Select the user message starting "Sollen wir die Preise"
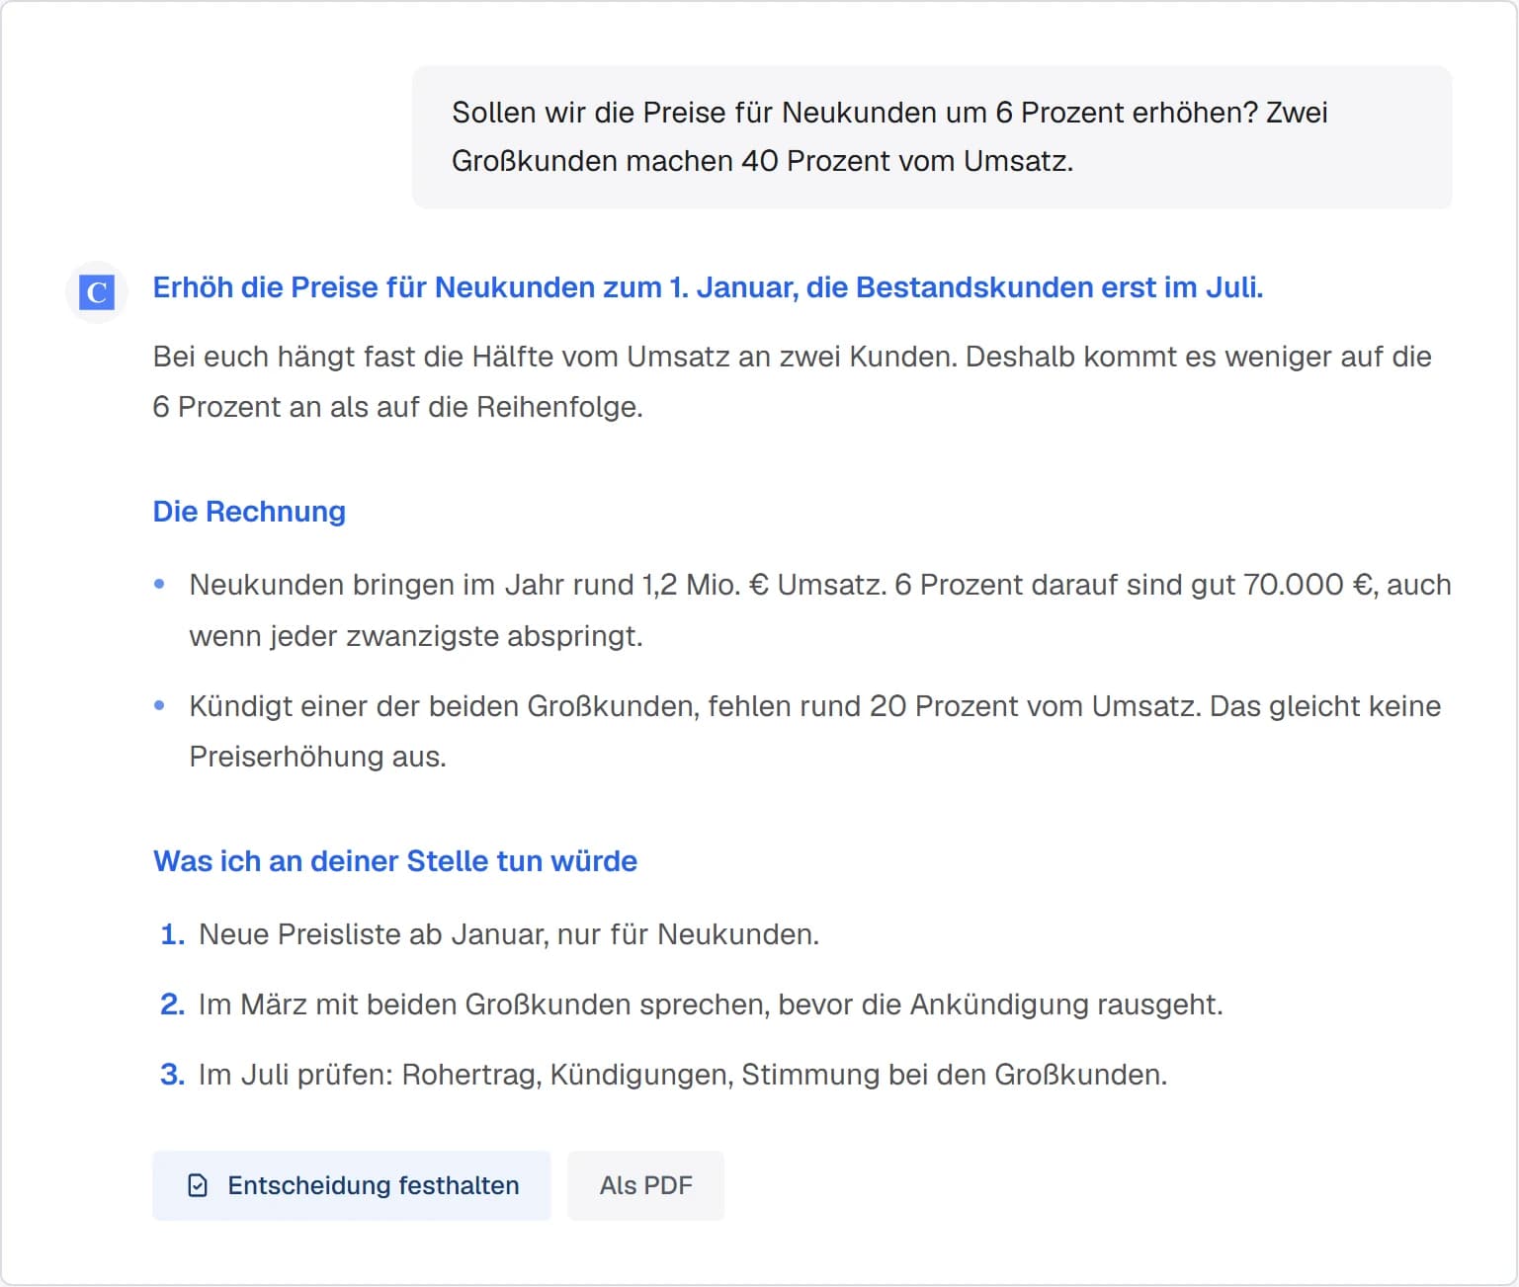 tap(932, 136)
